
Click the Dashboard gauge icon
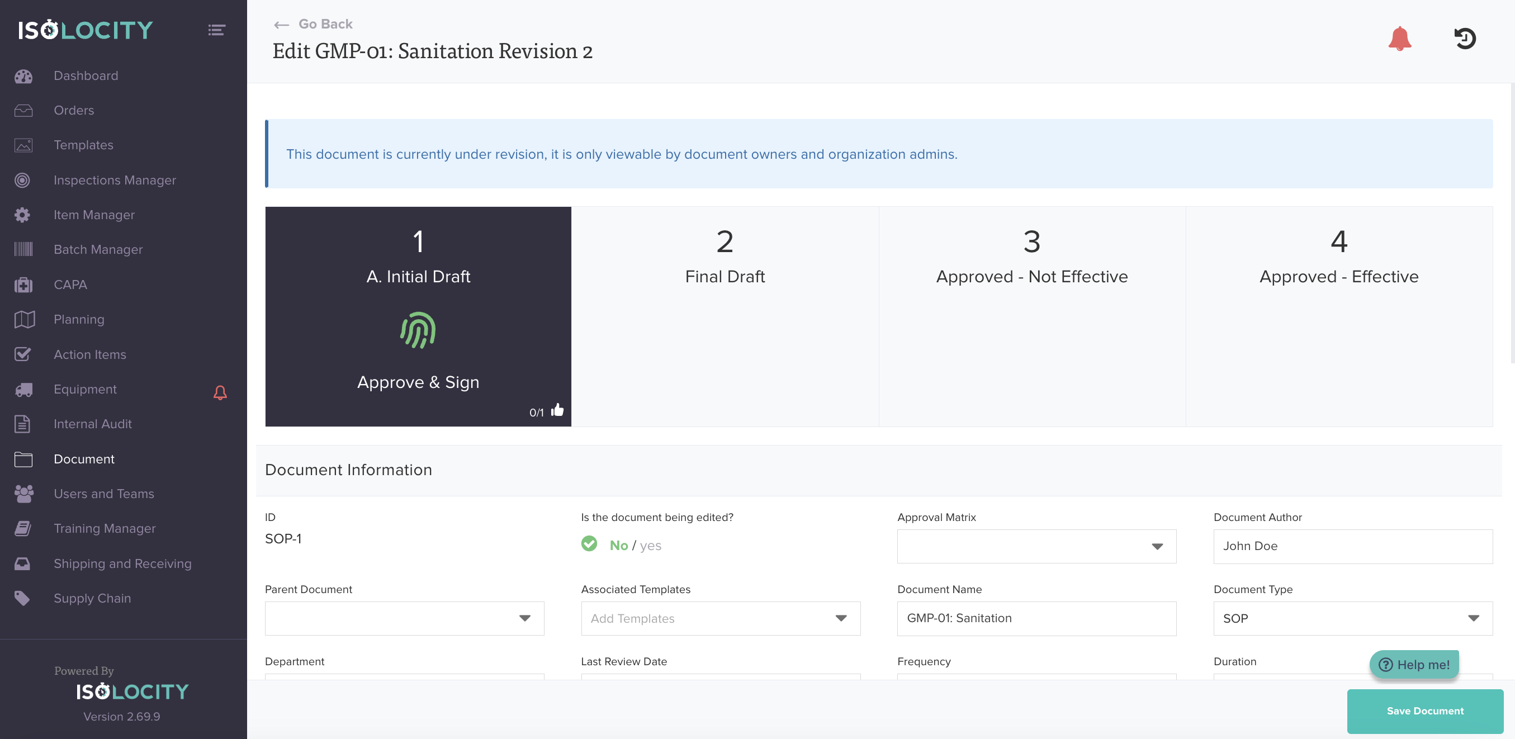click(23, 76)
